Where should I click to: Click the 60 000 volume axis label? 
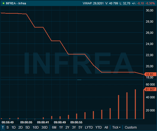click(150, 84)
